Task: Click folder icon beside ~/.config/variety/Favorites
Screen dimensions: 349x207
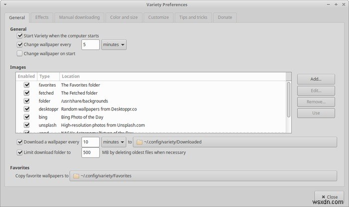Action: pyautogui.click(x=76, y=176)
